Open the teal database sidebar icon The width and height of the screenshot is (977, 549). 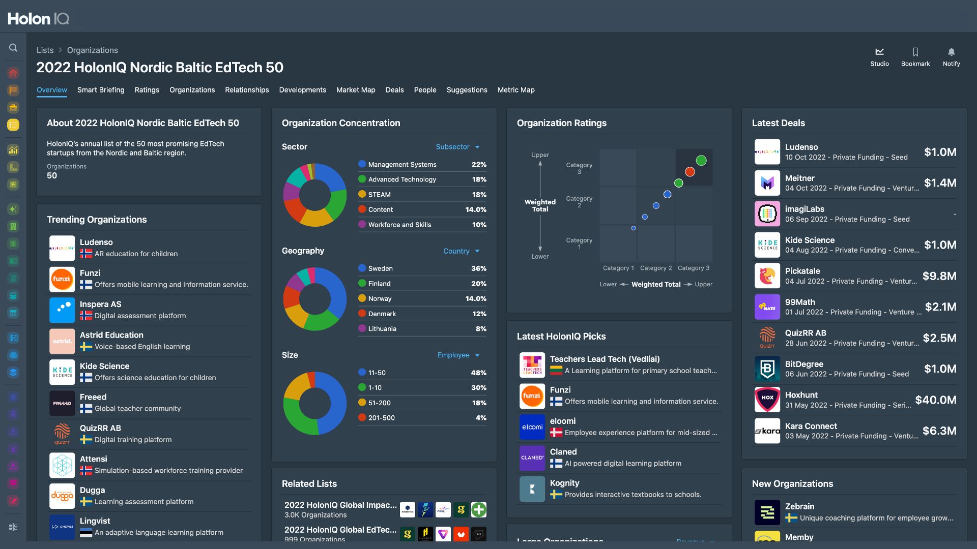13,295
